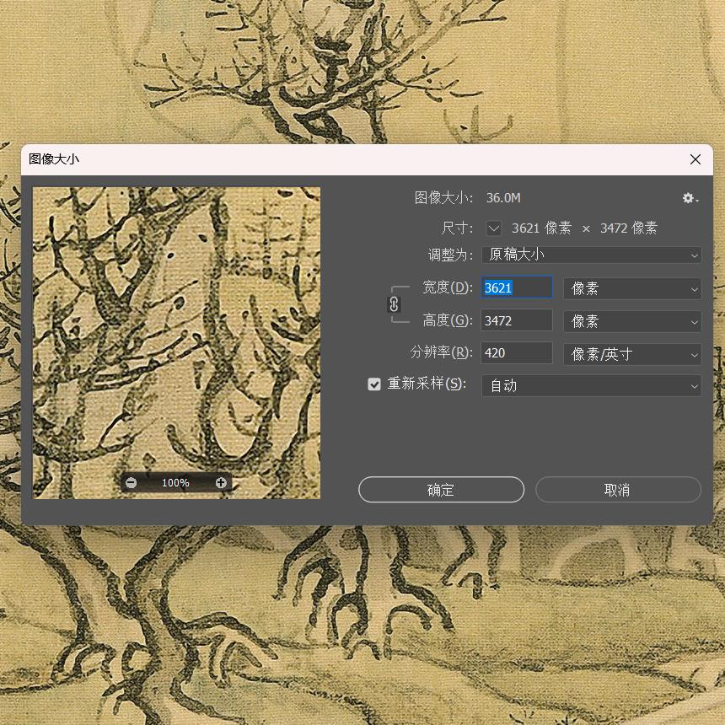Click the 宽度(D): label
Screen dimensions: 725x725
coord(448,287)
